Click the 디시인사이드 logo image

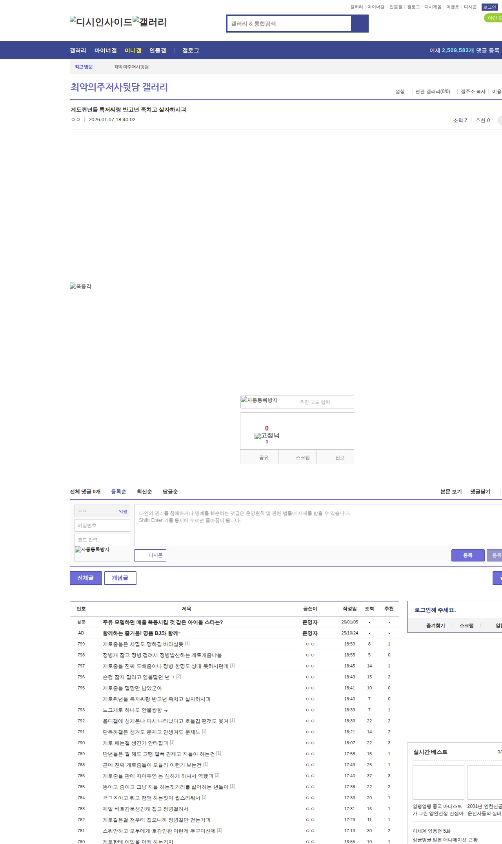pos(101,22)
